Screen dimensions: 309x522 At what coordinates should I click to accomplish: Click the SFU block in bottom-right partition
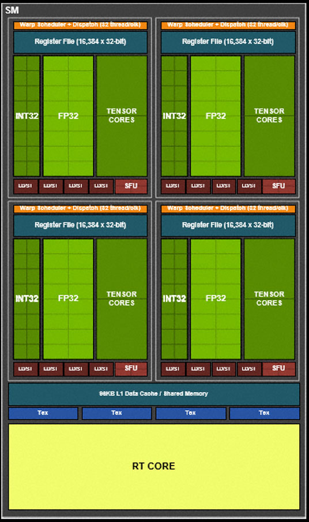279,369
